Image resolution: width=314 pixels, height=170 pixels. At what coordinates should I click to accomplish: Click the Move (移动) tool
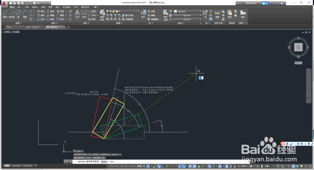(41, 11)
